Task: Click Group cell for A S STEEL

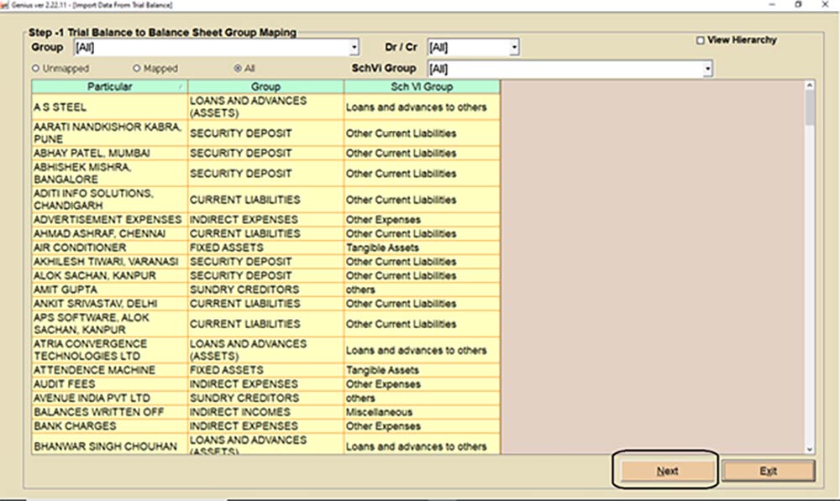Action: [265, 107]
